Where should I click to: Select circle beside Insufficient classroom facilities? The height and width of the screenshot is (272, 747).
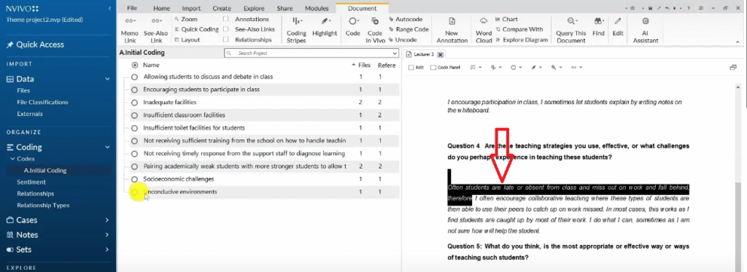[134, 115]
